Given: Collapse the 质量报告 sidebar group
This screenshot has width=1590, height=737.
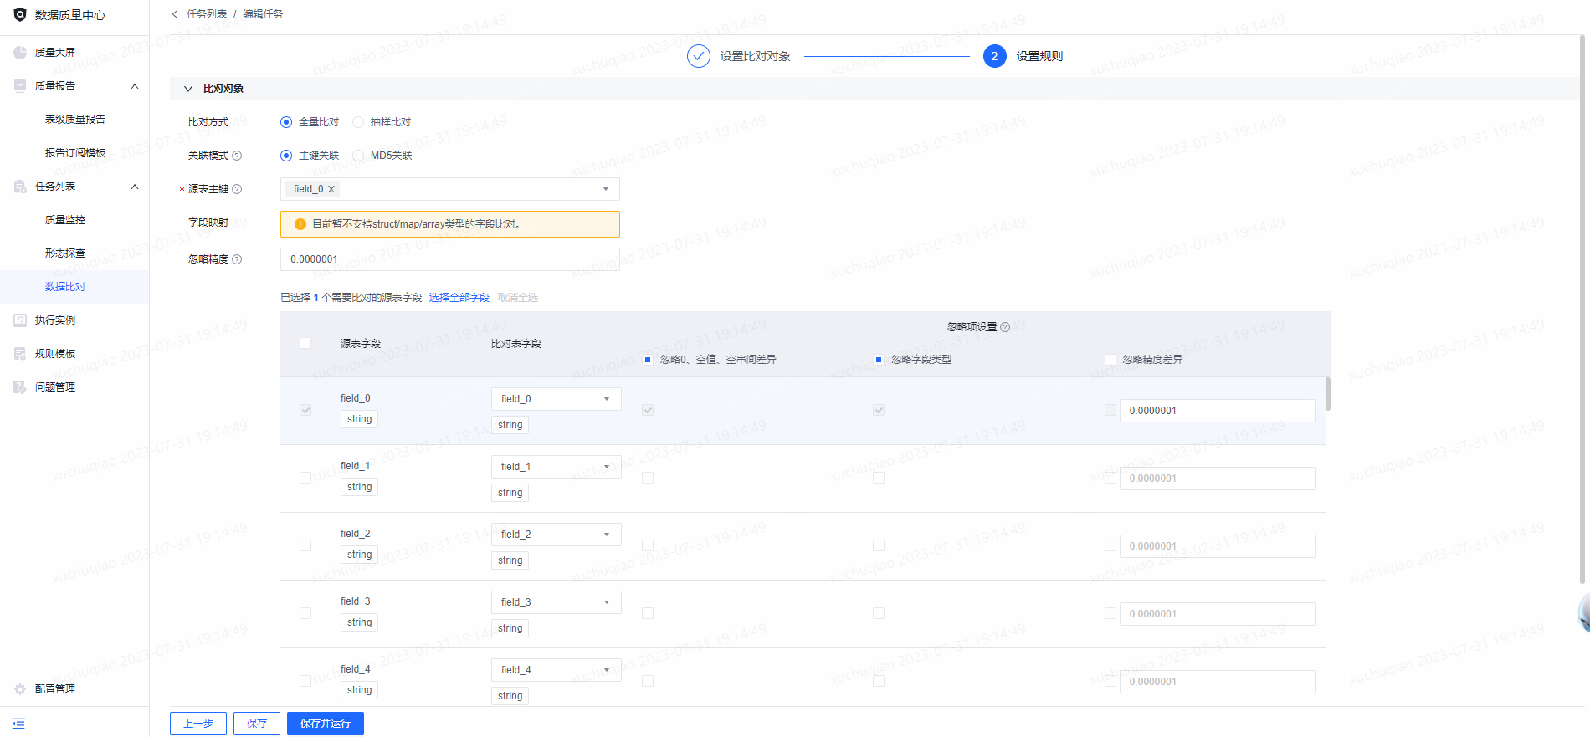Looking at the screenshot, I should click(x=135, y=86).
